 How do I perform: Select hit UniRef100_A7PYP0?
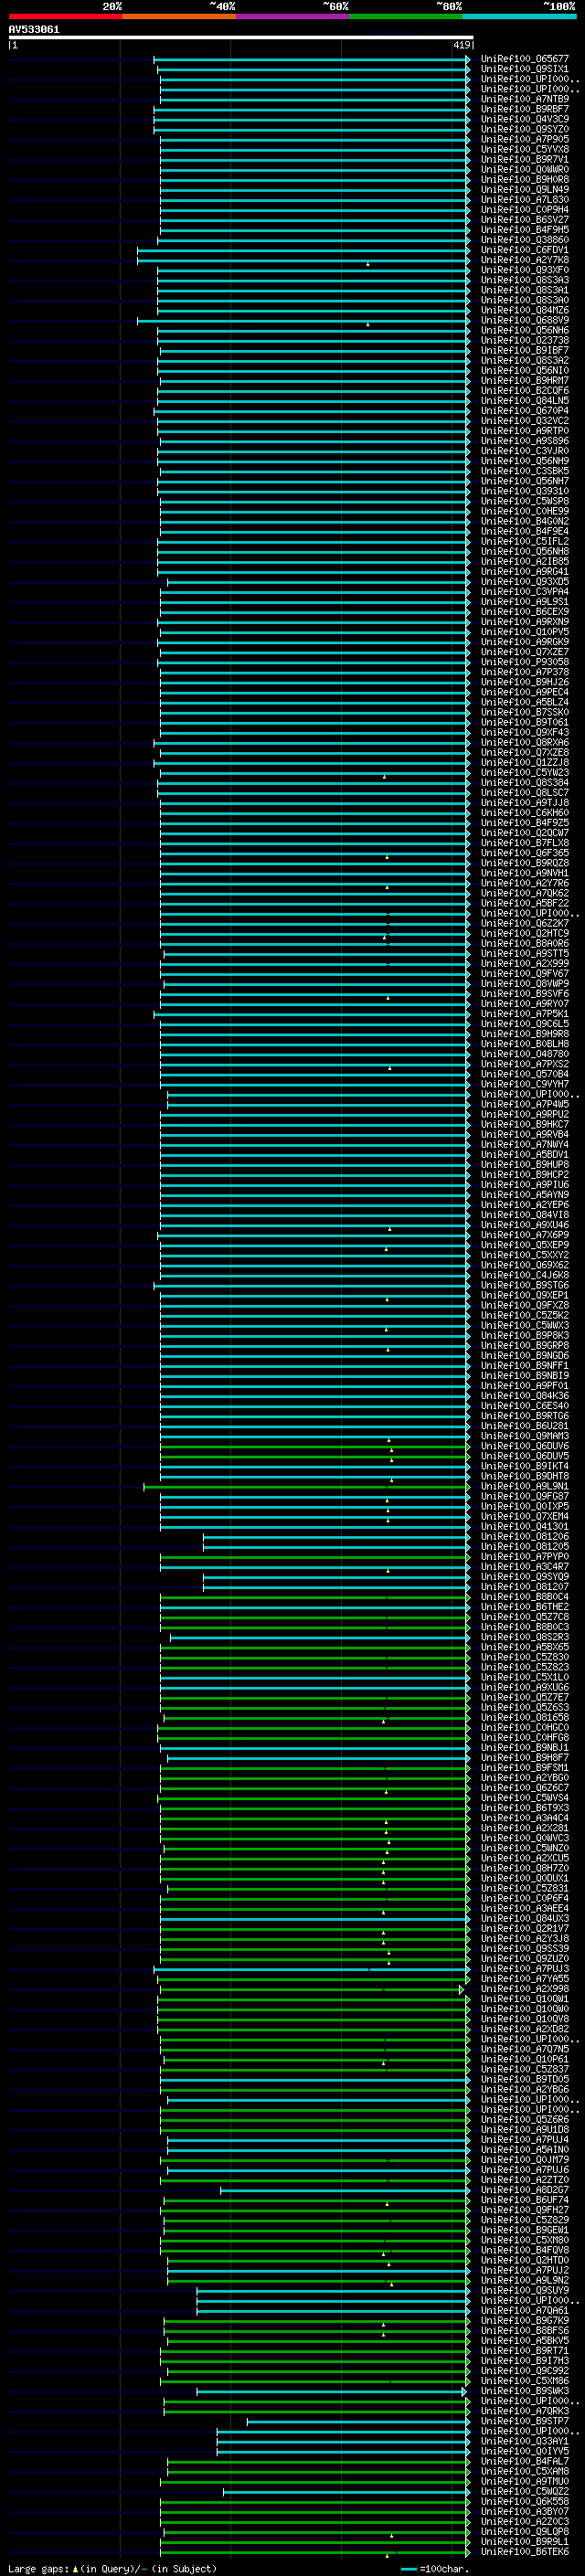(x=525, y=1556)
